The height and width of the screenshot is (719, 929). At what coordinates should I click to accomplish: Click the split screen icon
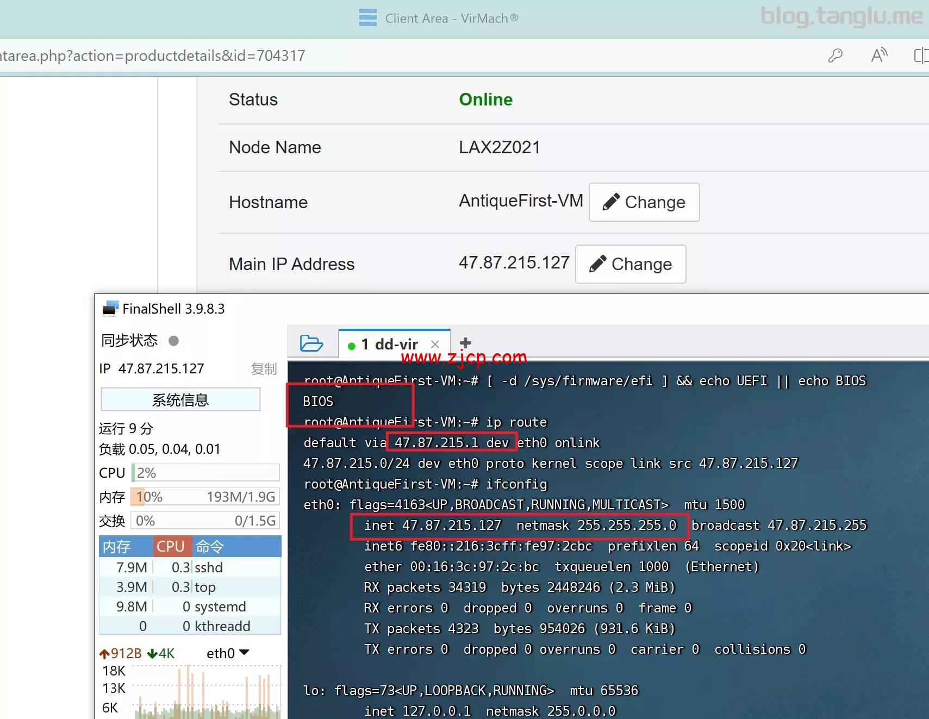pyautogui.click(x=921, y=55)
